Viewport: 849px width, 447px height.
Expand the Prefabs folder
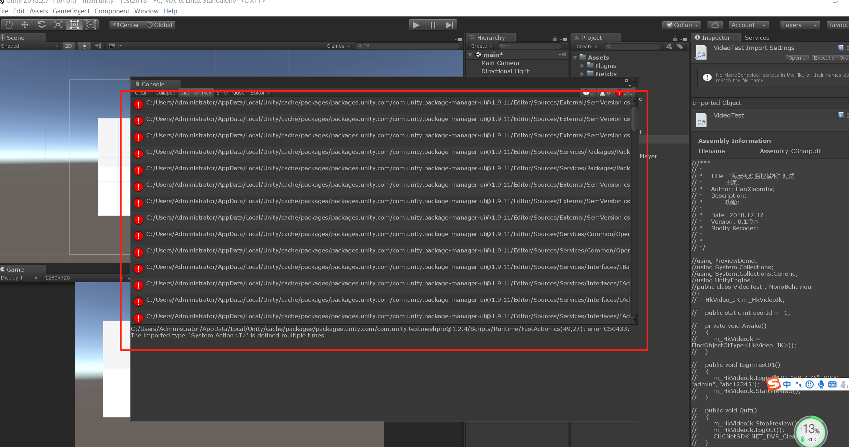coord(582,74)
